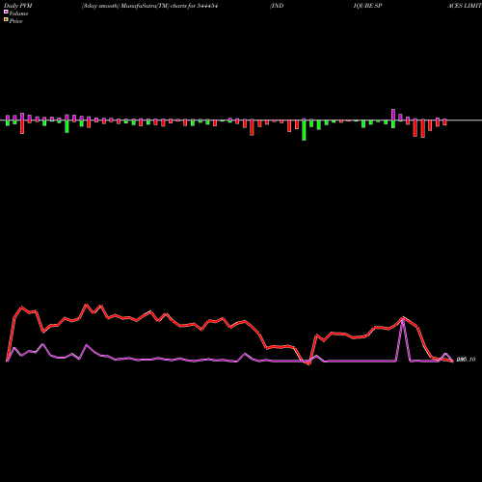Click the 'ACES LIMIT' header text
Image resolution: width=482 pixels, height=482 pixels.
tap(465, 6)
